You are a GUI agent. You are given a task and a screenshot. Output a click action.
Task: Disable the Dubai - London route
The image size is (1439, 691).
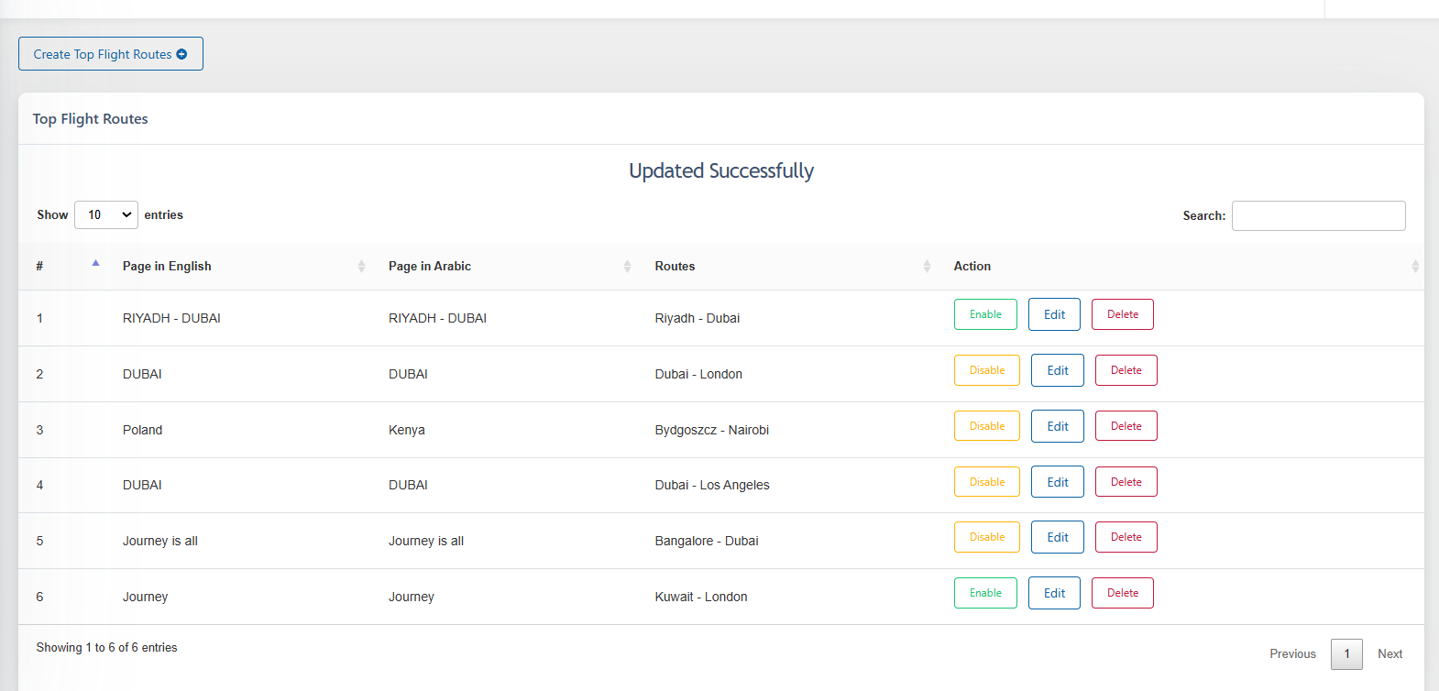coord(986,370)
